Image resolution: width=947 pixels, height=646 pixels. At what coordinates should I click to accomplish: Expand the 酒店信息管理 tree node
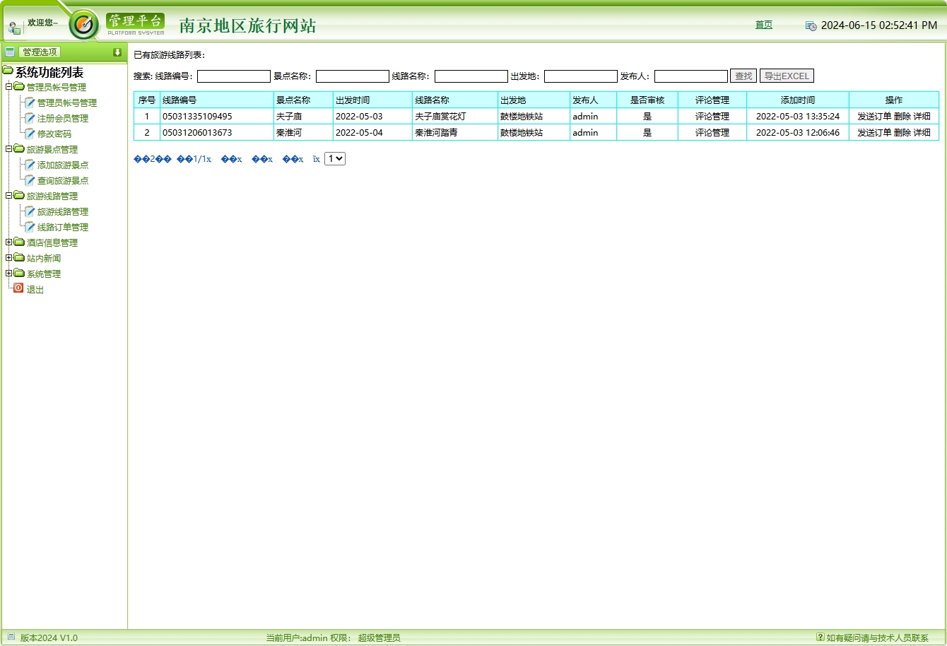click(x=8, y=242)
